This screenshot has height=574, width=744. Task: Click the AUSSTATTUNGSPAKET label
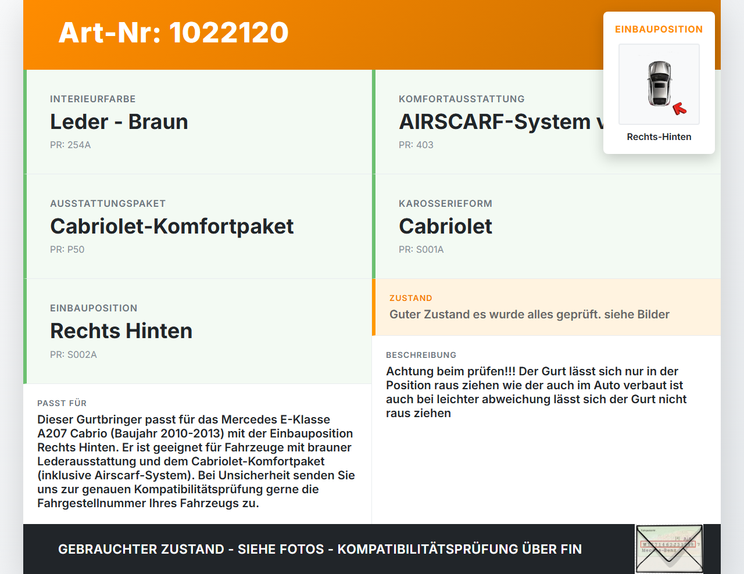pyautogui.click(x=108, y=203)
